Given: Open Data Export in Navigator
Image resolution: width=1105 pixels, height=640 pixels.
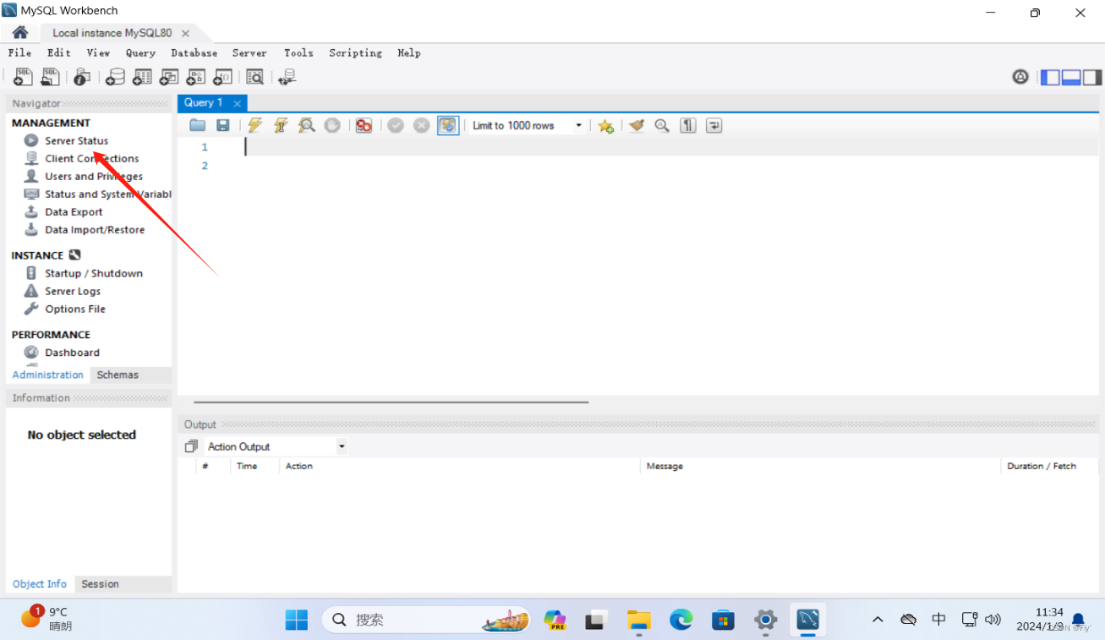Looking at the screenshot, I should (x=74, y=211).
